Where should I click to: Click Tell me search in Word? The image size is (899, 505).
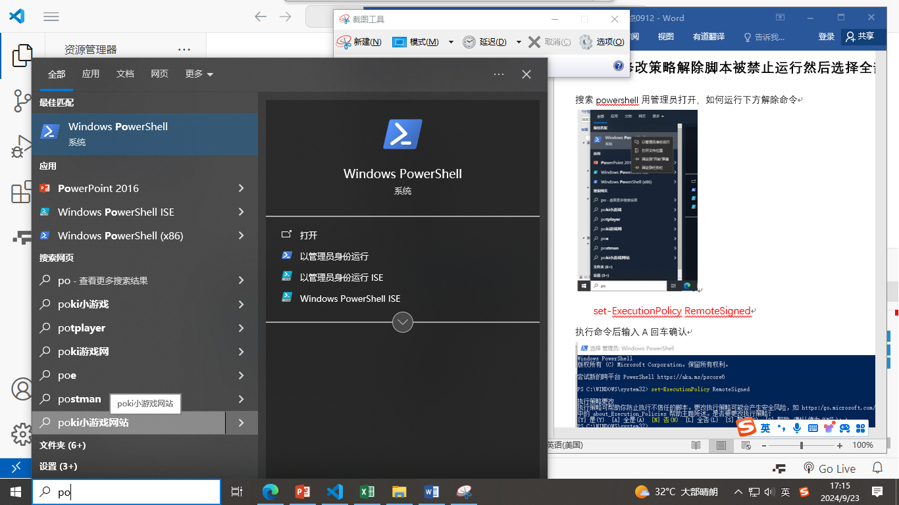click(x=763, y=37)
